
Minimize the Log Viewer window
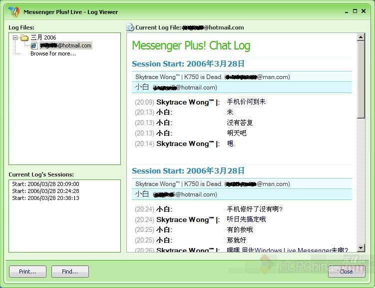click(347, 11)
